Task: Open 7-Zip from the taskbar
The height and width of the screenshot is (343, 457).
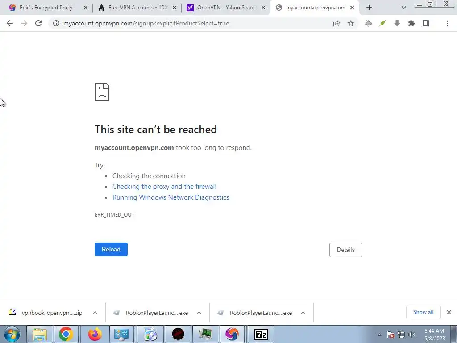Action: 261,334
